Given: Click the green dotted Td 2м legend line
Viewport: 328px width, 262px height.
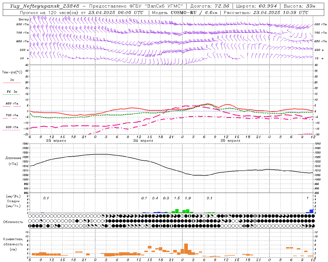Looking at the screenshot, I should pyautogui.click(x=12, y=95).
